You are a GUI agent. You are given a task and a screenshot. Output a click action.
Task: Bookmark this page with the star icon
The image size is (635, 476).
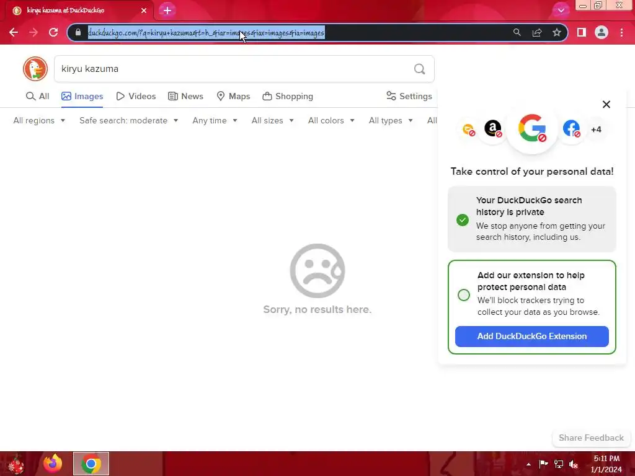(x=557, y=32)
